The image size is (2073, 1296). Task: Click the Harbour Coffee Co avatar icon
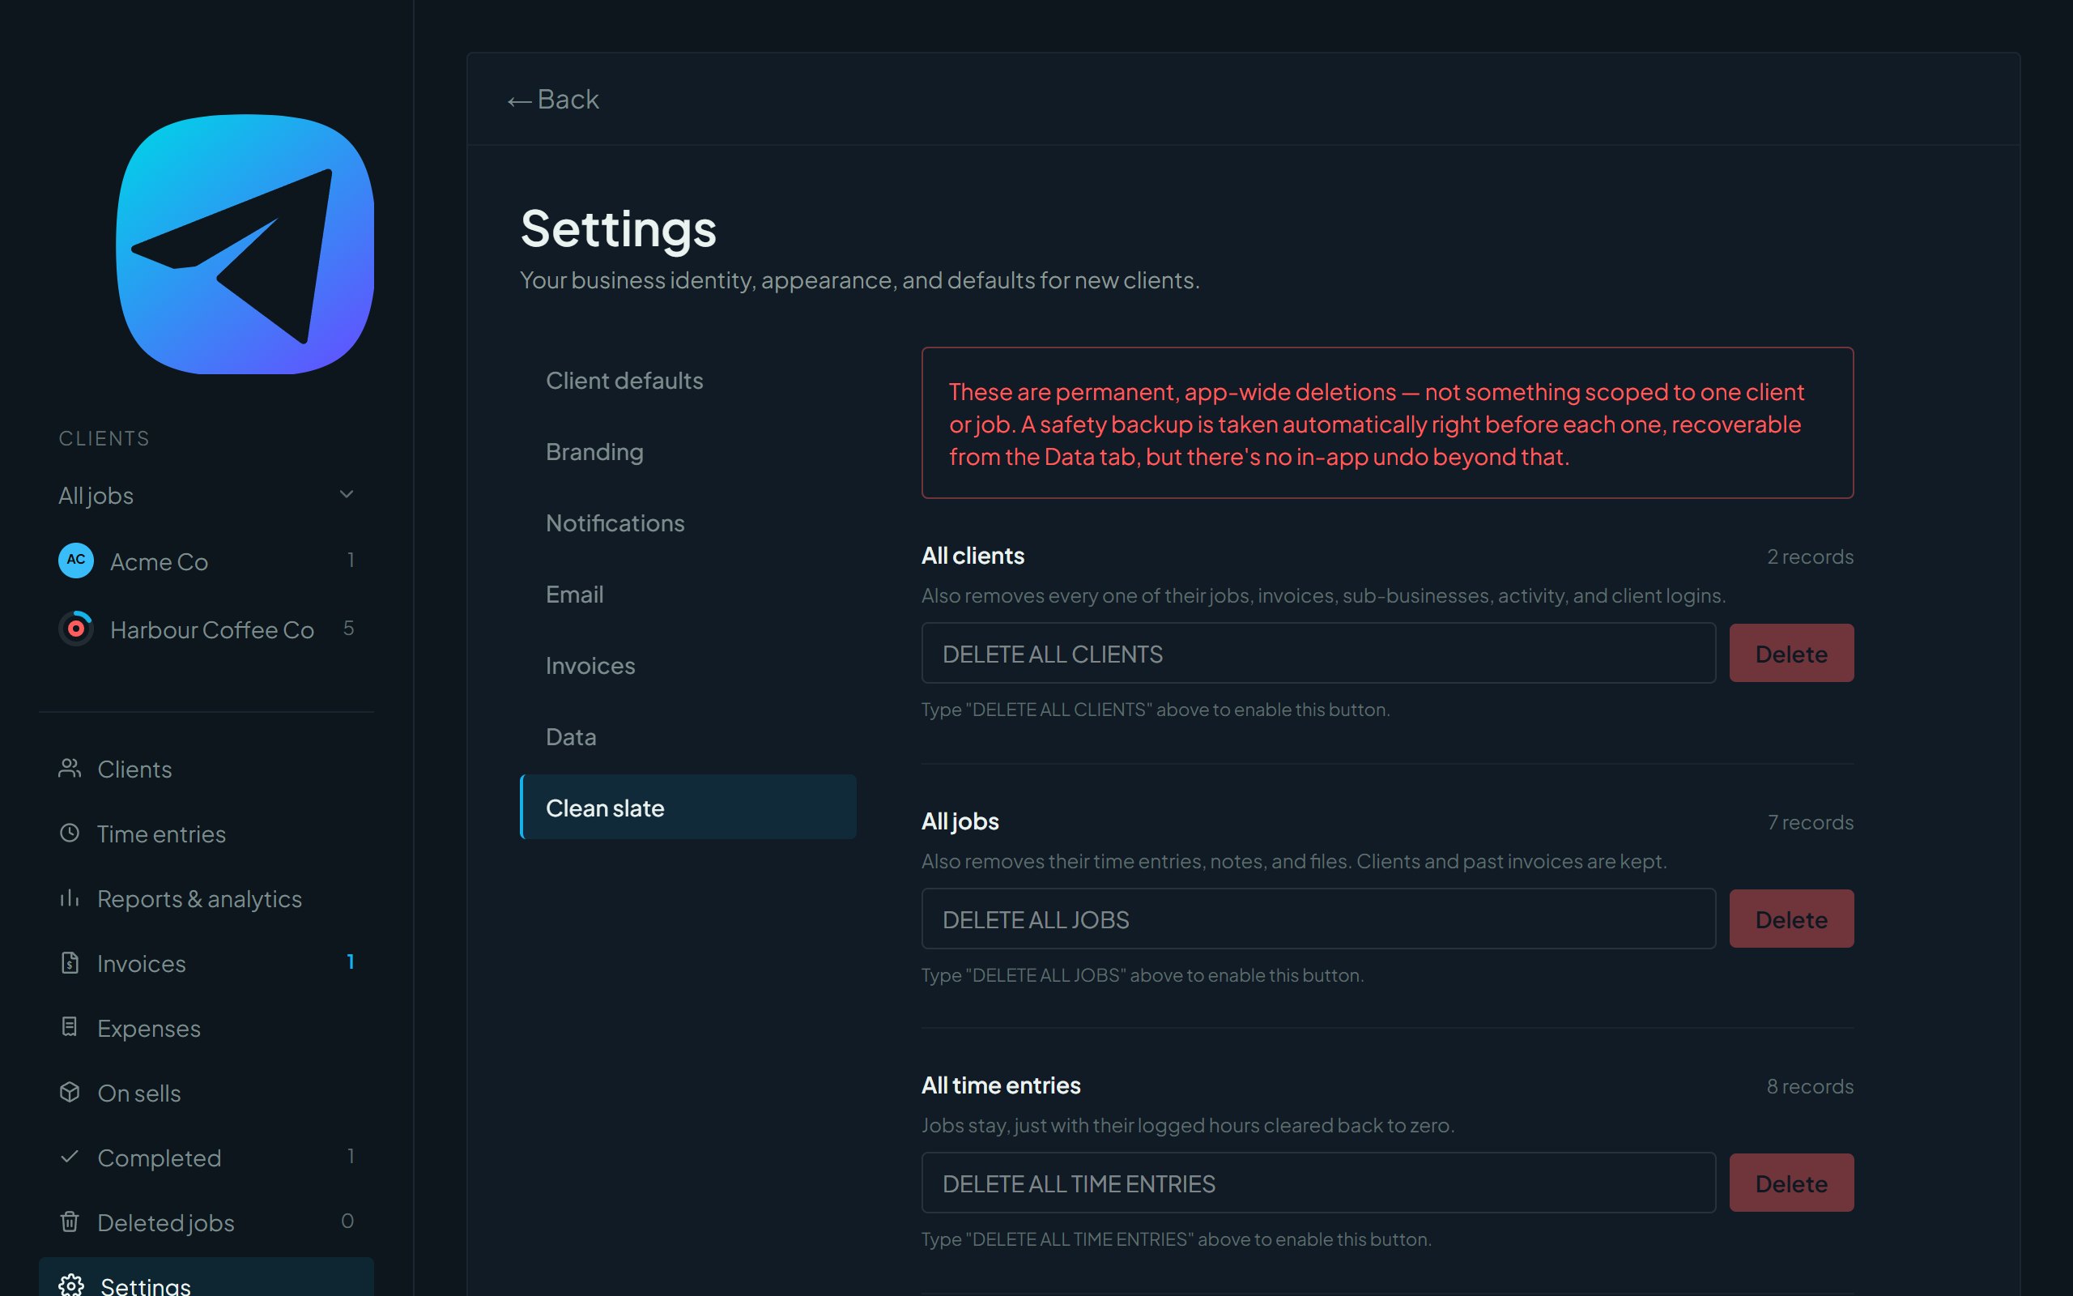click(76, 629)
